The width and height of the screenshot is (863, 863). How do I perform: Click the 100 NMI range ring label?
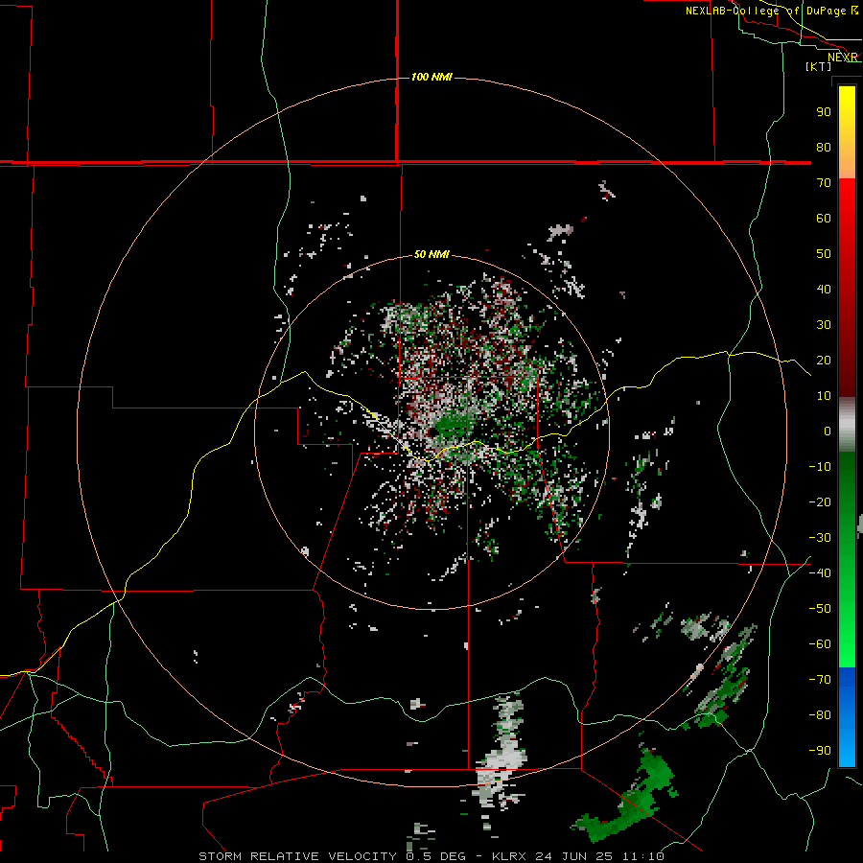431,77
